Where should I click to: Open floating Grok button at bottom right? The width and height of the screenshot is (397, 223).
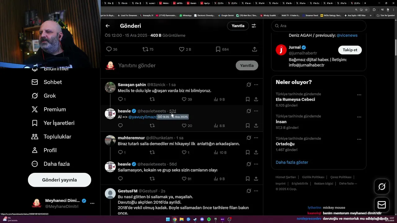point(382,186)
